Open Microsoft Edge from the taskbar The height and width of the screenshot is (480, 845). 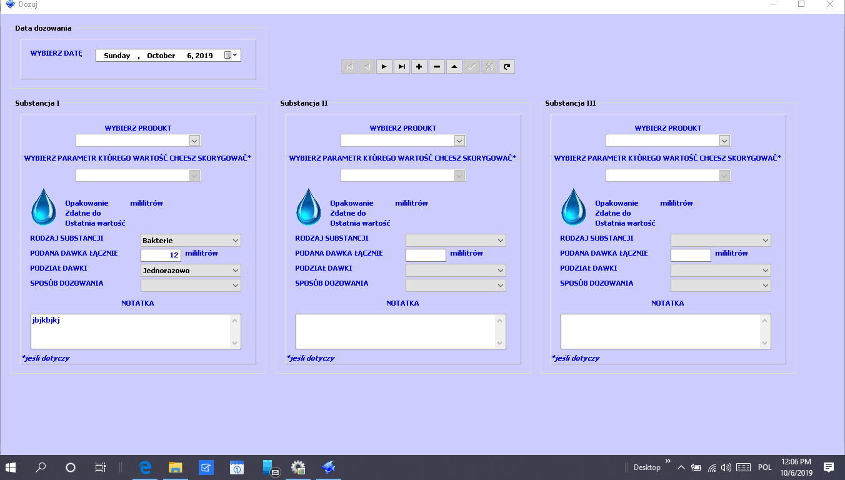[146, 467]
